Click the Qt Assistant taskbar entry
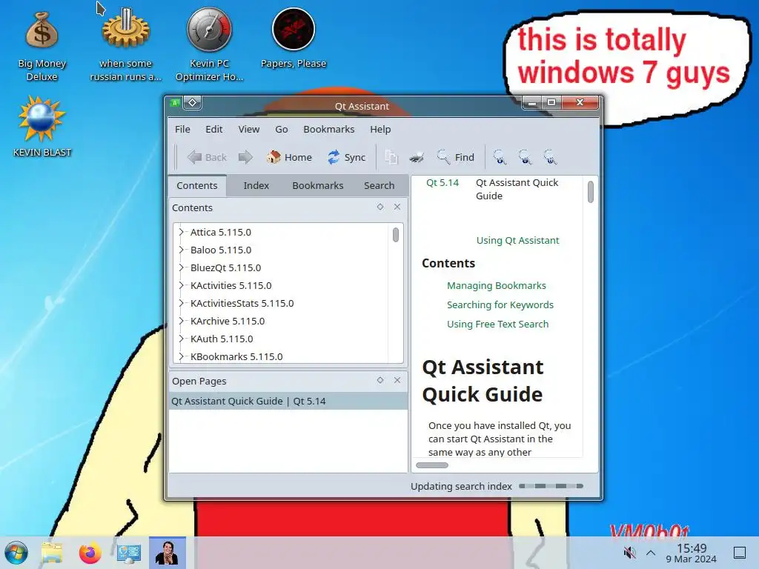The width and height of the screenshot is (759, 569). pyautogui.click(x=167, y=553)
